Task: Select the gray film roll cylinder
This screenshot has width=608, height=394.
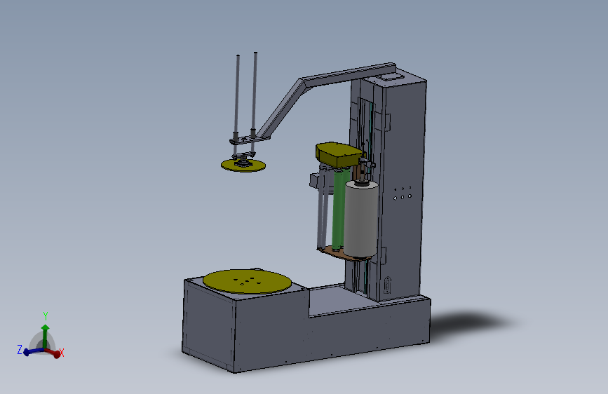Action: pos(360,219)
